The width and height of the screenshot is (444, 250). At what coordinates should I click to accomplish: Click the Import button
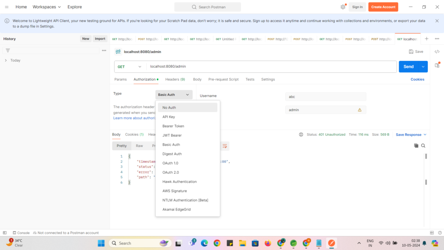(x=100, y=39)
